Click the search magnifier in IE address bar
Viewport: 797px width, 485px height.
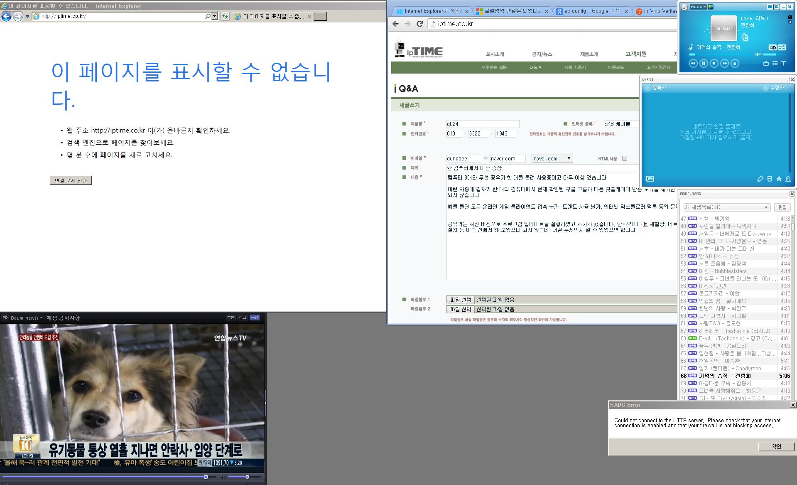tap(208, 16)
